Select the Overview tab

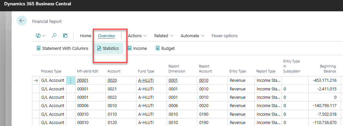coord(106,36)
